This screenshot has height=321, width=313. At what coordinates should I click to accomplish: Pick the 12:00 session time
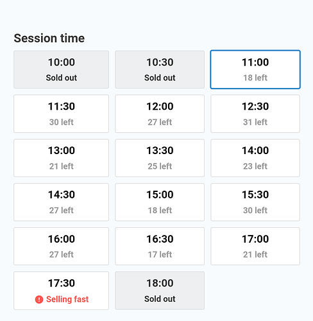[x=160, y=114]
